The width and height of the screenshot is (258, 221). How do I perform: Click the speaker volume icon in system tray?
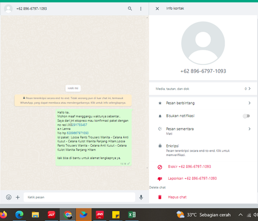[x=256, y=215]
